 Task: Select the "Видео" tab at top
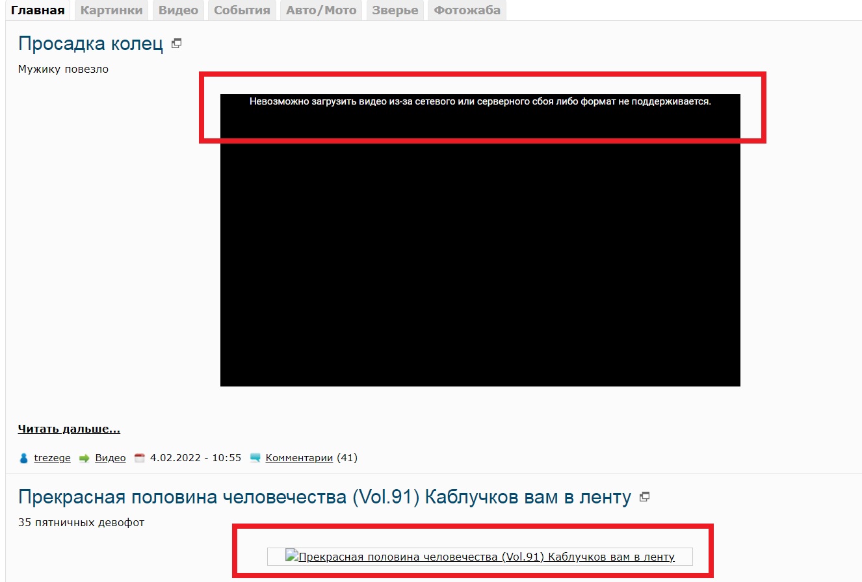click(x=178, y=10)
